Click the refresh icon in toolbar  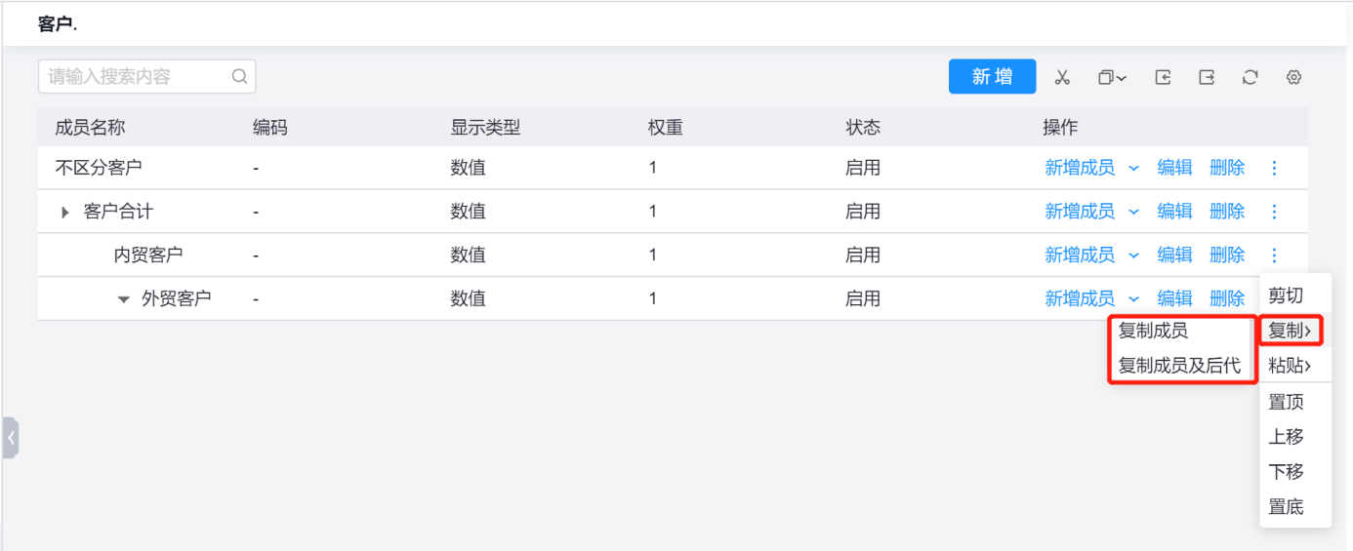pos(1250,77)
